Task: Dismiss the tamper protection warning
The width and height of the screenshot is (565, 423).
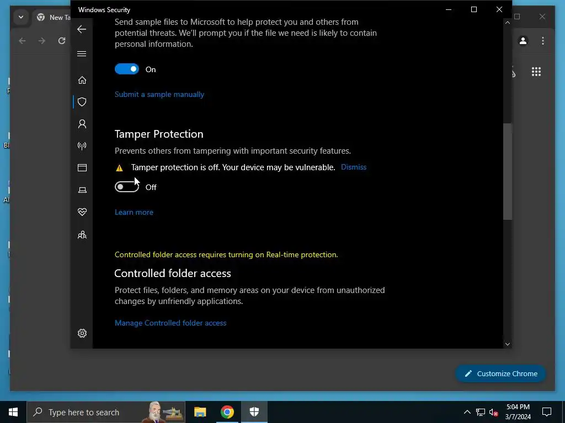Action: click(354, 167)
